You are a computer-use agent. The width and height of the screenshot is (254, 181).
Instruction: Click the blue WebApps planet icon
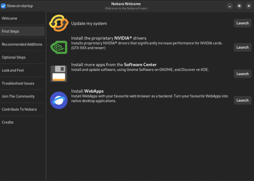point(59,100)
